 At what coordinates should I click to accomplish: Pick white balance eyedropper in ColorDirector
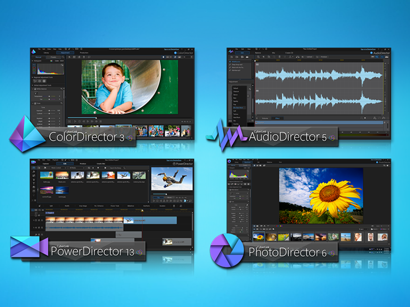coord(36,93)
